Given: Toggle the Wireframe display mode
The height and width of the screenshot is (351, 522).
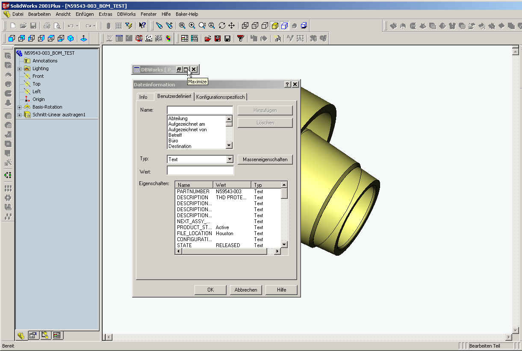Looking at the screenshot, I should coord(245,26).
